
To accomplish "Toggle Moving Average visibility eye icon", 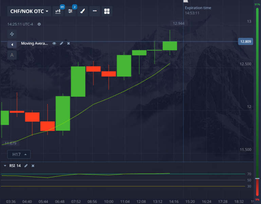I will point(54,44).
